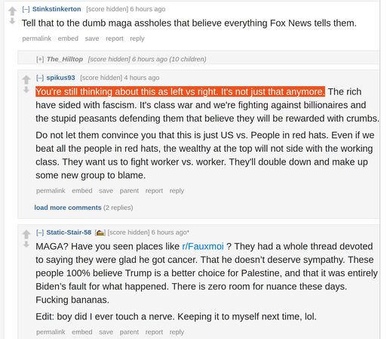The width and height of the screenshot is (387, 339).
Task: Report spikus93's comment
Action: (x=154, y=191)
